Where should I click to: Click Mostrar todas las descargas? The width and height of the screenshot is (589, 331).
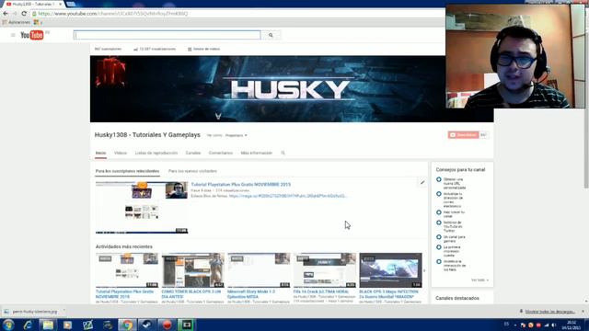coord(550,312)
